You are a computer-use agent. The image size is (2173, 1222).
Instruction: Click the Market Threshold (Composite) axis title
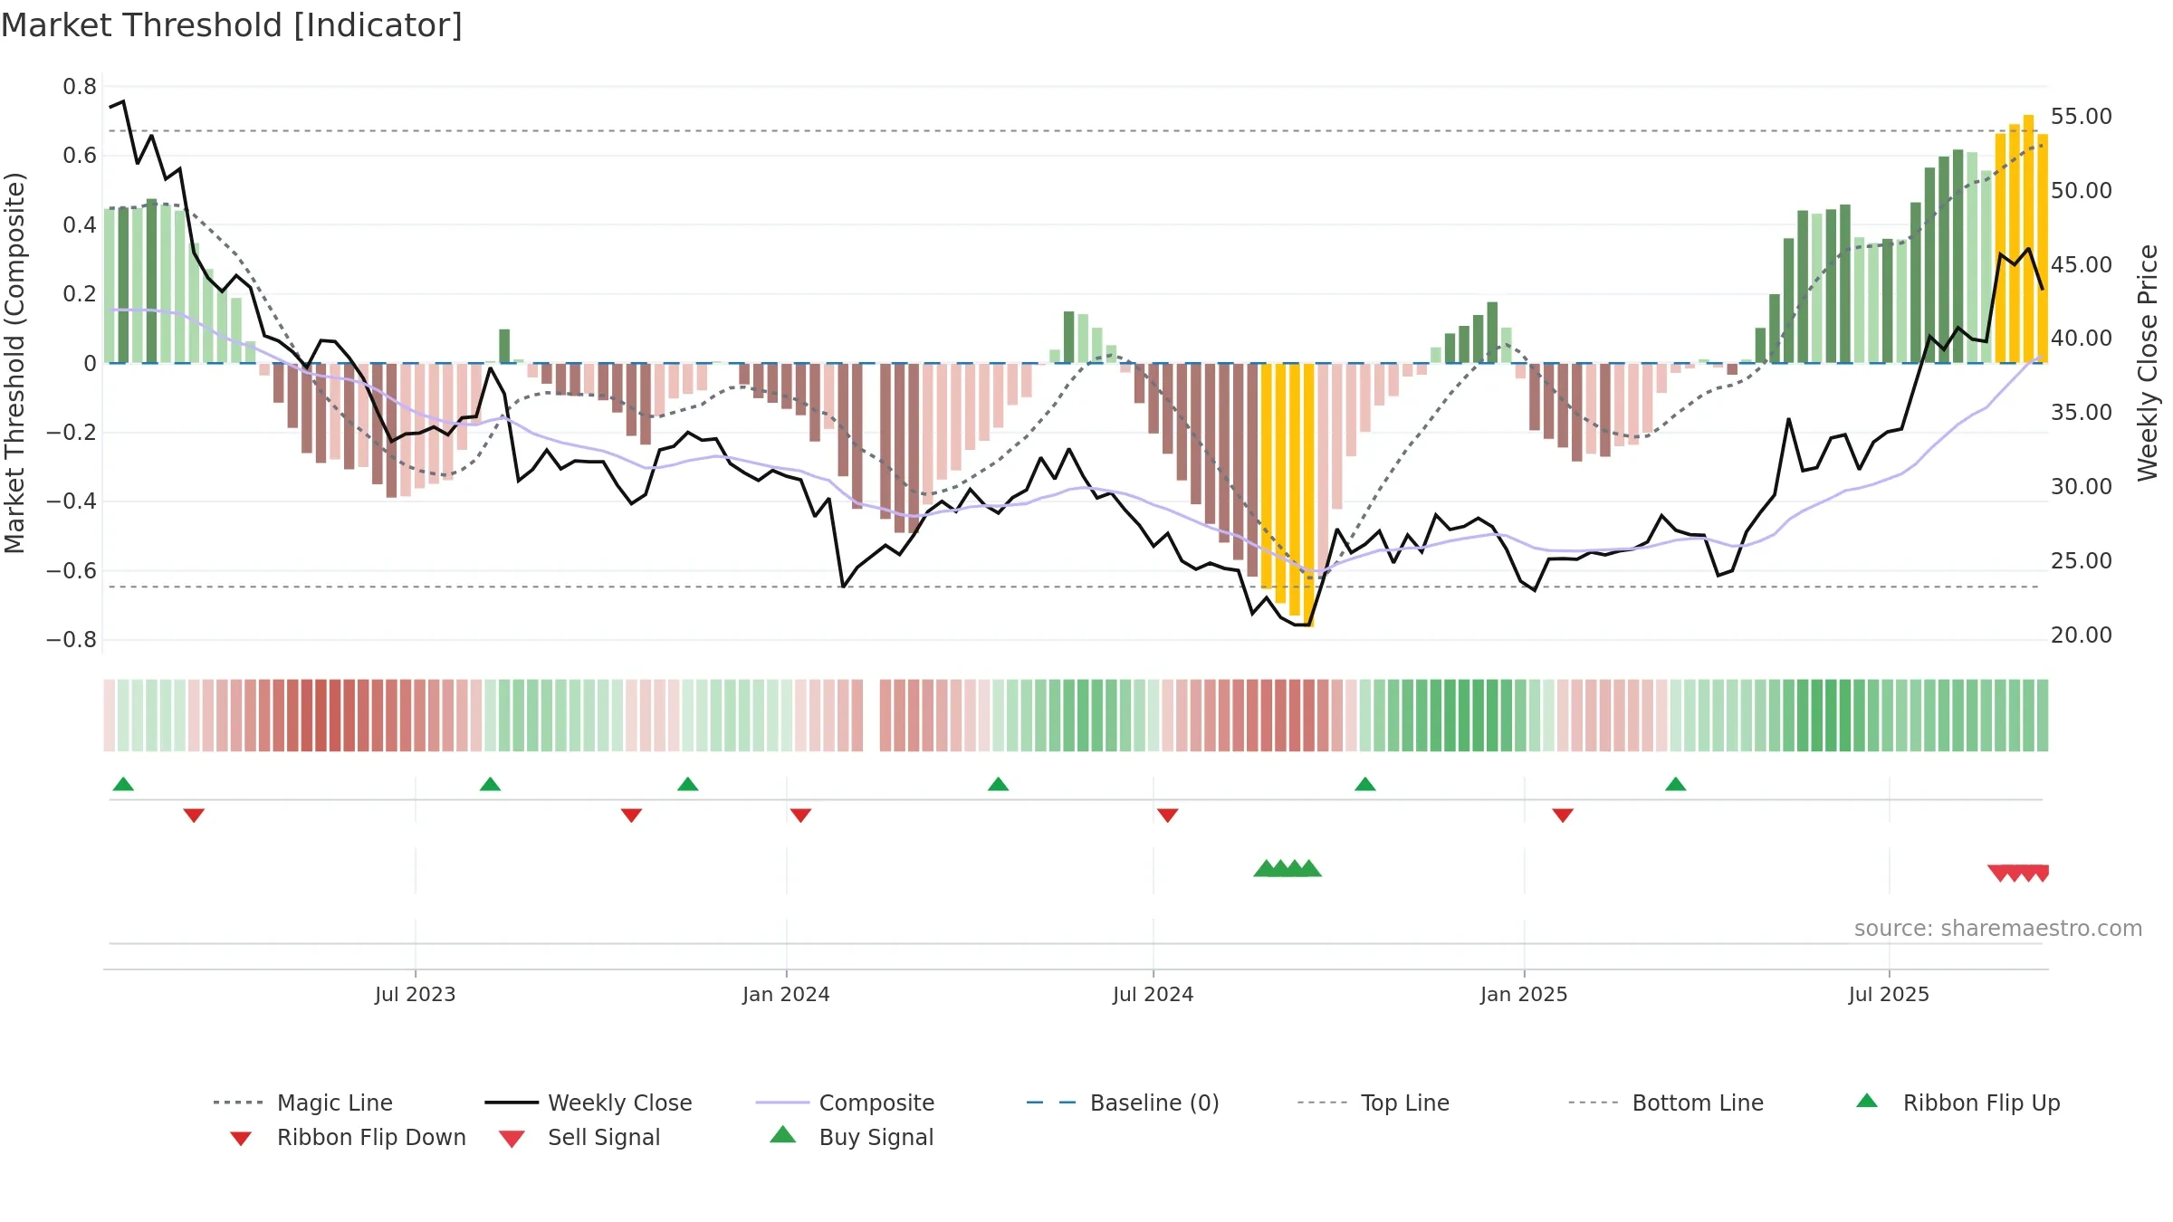[x=14, y=362]
